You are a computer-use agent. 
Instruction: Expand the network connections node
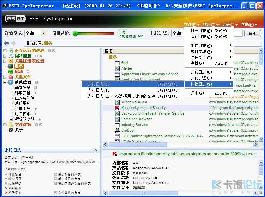tap(5, 56)
